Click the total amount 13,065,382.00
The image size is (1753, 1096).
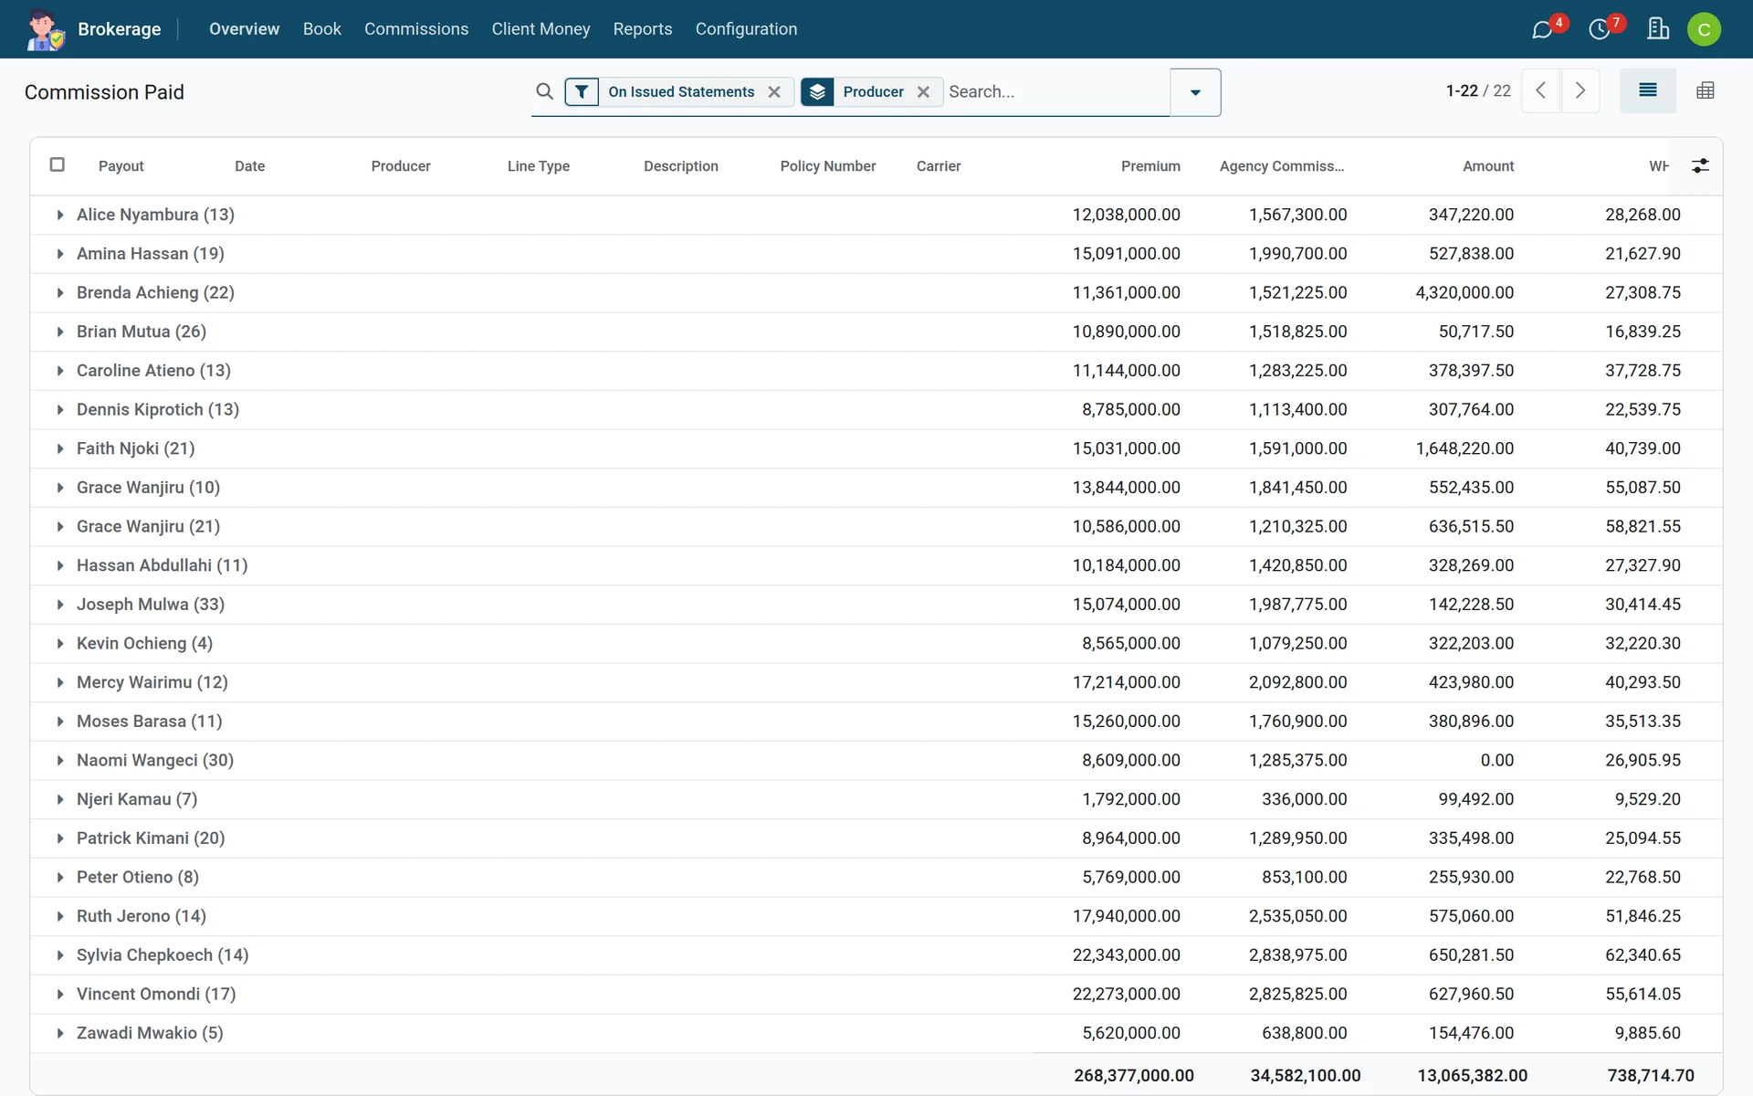pos(1472,1076)
